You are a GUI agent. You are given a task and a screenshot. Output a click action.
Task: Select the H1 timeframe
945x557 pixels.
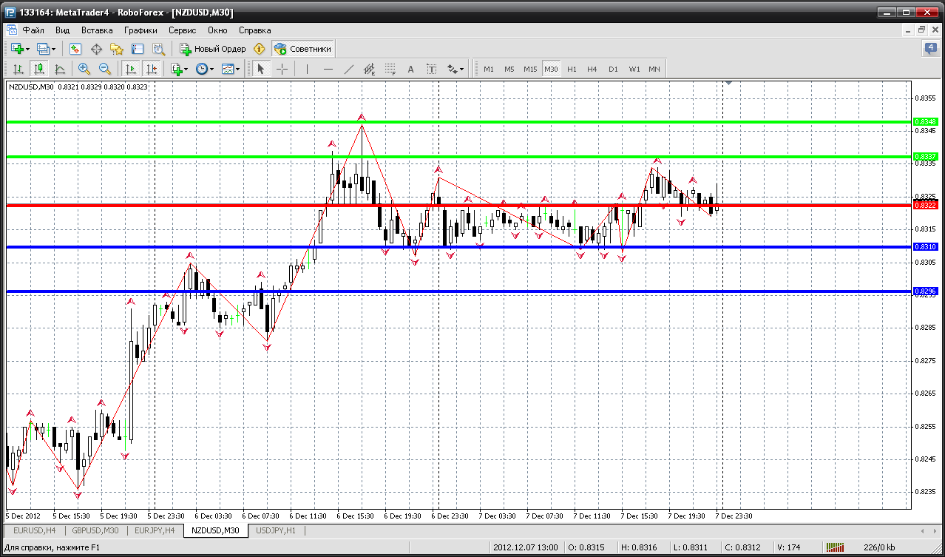[x=572, y=69]
